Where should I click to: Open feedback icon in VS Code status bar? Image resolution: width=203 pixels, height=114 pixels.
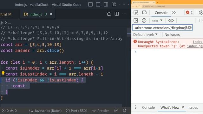(x=115, y=111)
